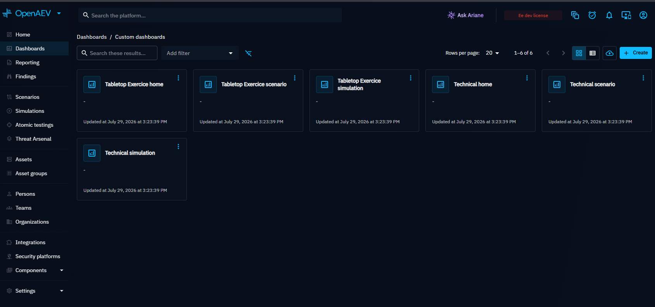Click the Custom dashboards breadcrumb text
The height and width of the screenshot is (307, 655).
tap(140, 37)
